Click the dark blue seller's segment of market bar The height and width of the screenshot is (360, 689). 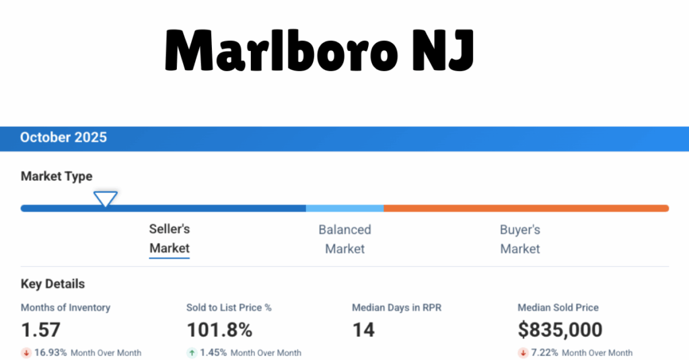202,208
